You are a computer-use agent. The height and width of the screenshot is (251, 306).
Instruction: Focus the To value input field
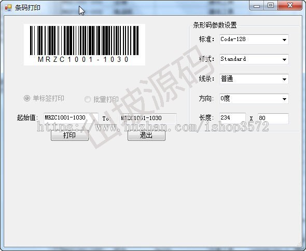[x=148, y=118]
